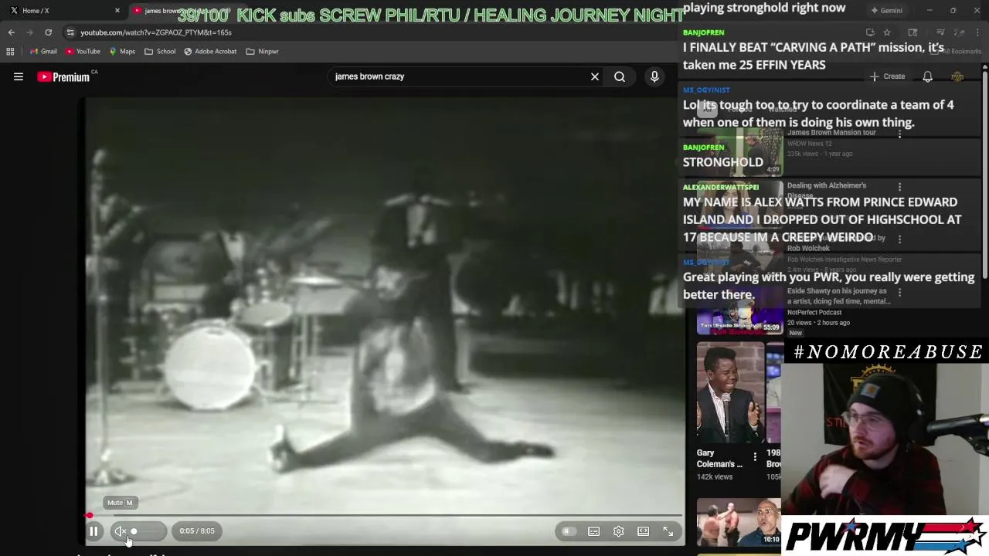
Task: Expand the Ninpwr bookmarks folder
Action: [x=262, y=52]
